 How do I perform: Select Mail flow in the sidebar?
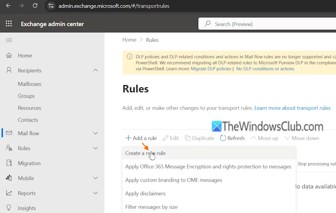pos(28,133)
